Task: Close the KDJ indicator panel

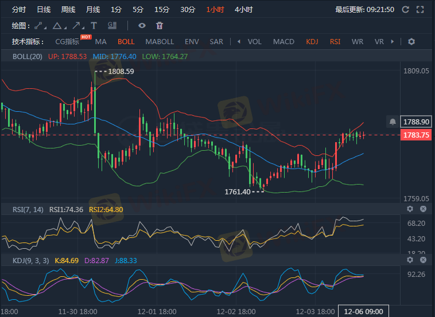Action: click(x=424, y=260)
